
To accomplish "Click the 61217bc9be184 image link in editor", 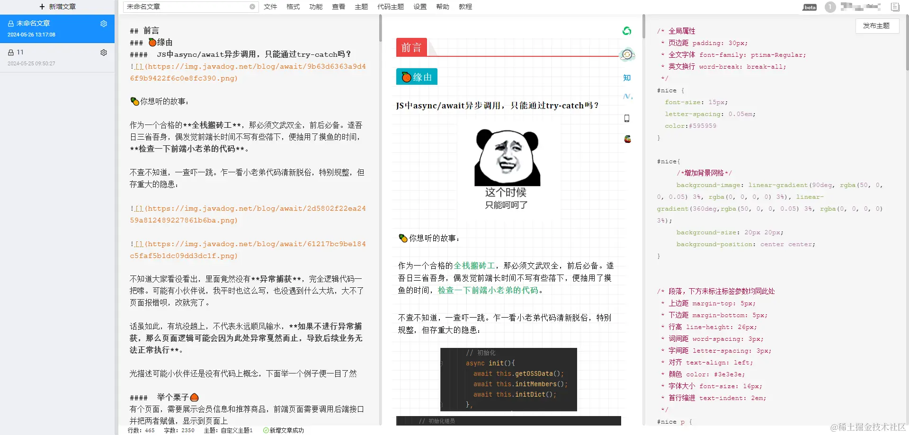I will point(248,249).
